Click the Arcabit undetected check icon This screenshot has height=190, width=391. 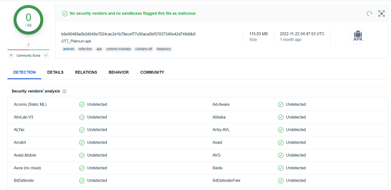tap(82, 143)
